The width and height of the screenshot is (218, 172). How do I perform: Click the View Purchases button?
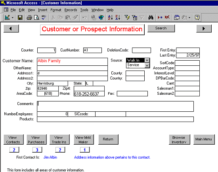point(36,140)
